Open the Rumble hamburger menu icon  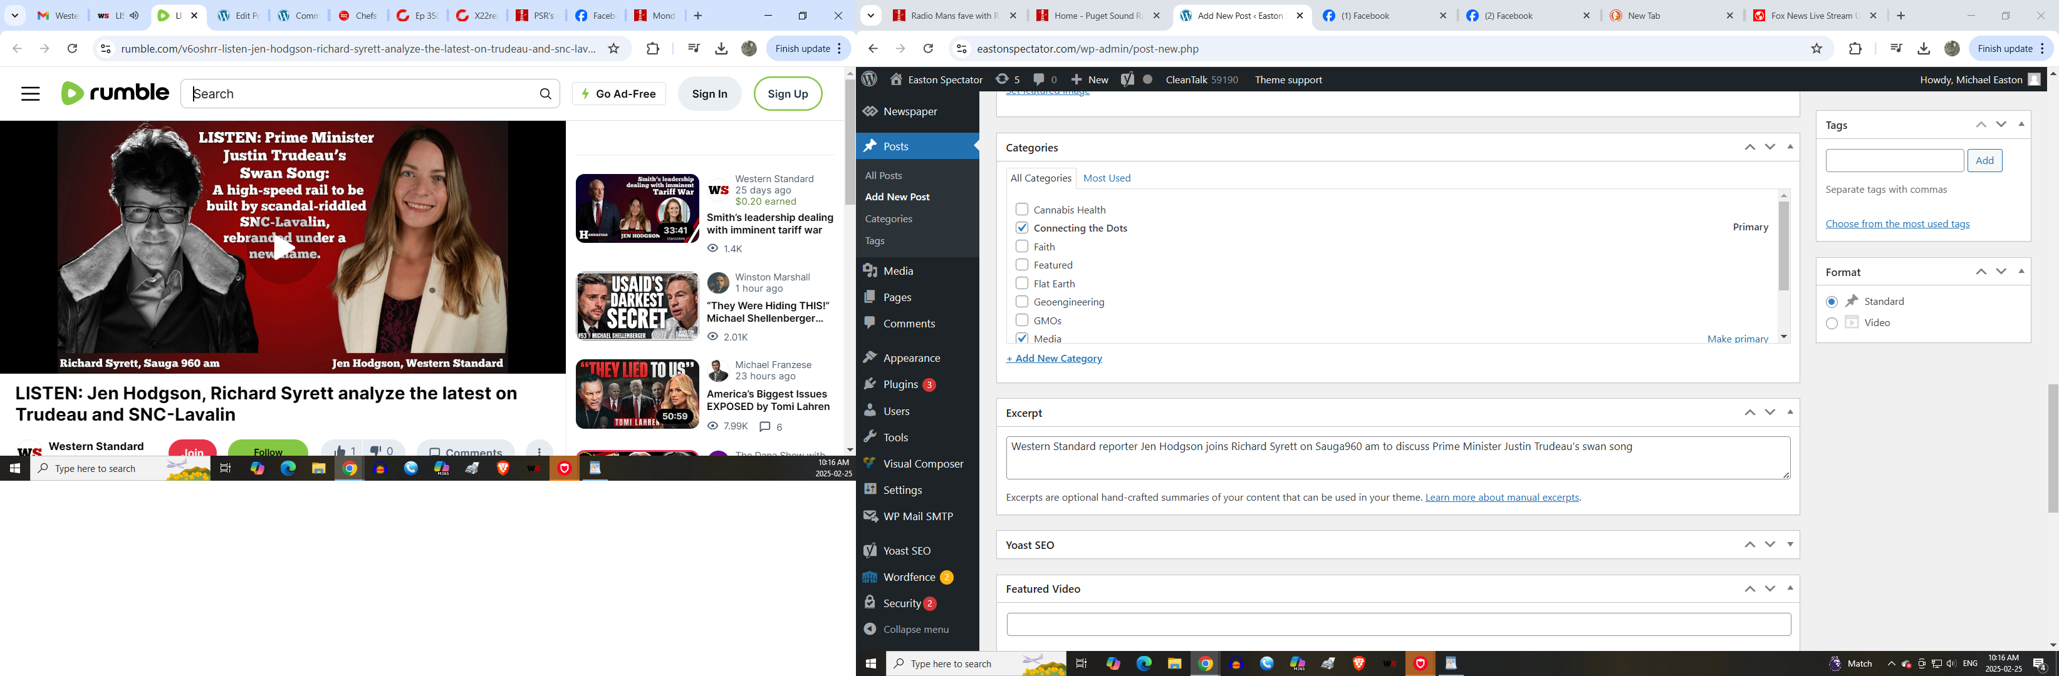pos(30,93)
